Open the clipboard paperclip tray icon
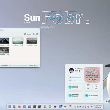The width and height of the screenshot is (110, 110). tap(78, 107)
